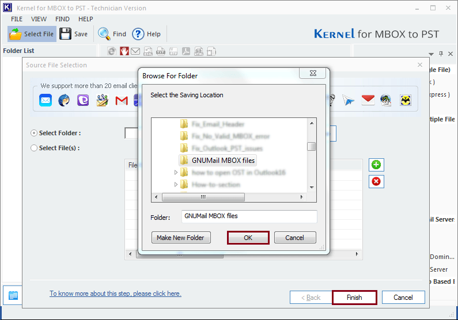Click Cancel in Browse For Folder dialog

point(295,238)
